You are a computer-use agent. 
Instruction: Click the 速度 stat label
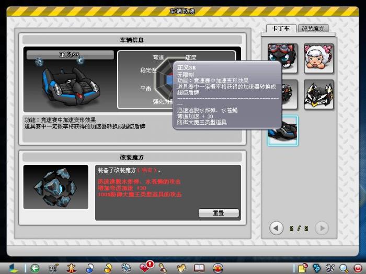pyautogui.click(x=191, y=57)
